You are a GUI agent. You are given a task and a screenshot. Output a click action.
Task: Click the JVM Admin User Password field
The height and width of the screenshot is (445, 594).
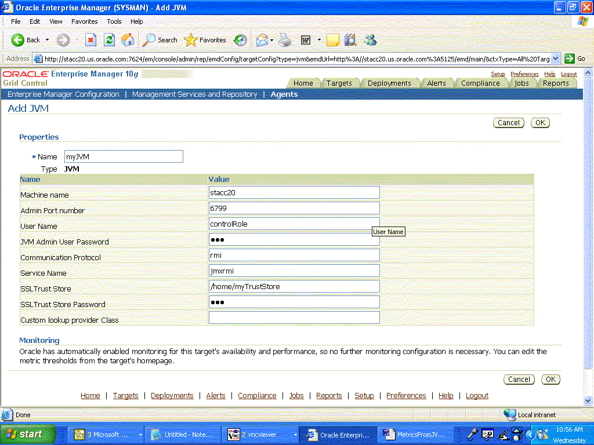(x=294, y=239)
